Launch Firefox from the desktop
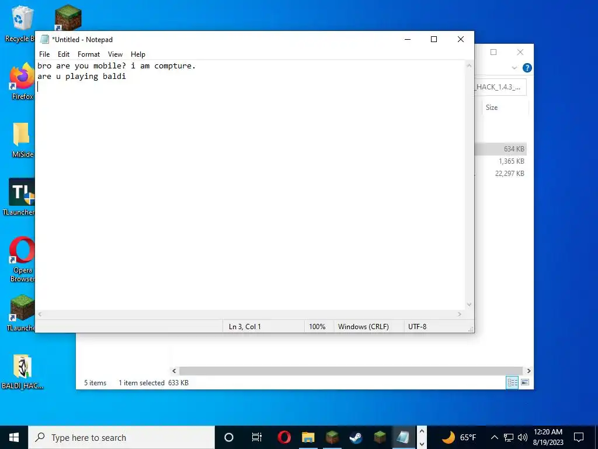598x449 pixels. click(22, 81)
